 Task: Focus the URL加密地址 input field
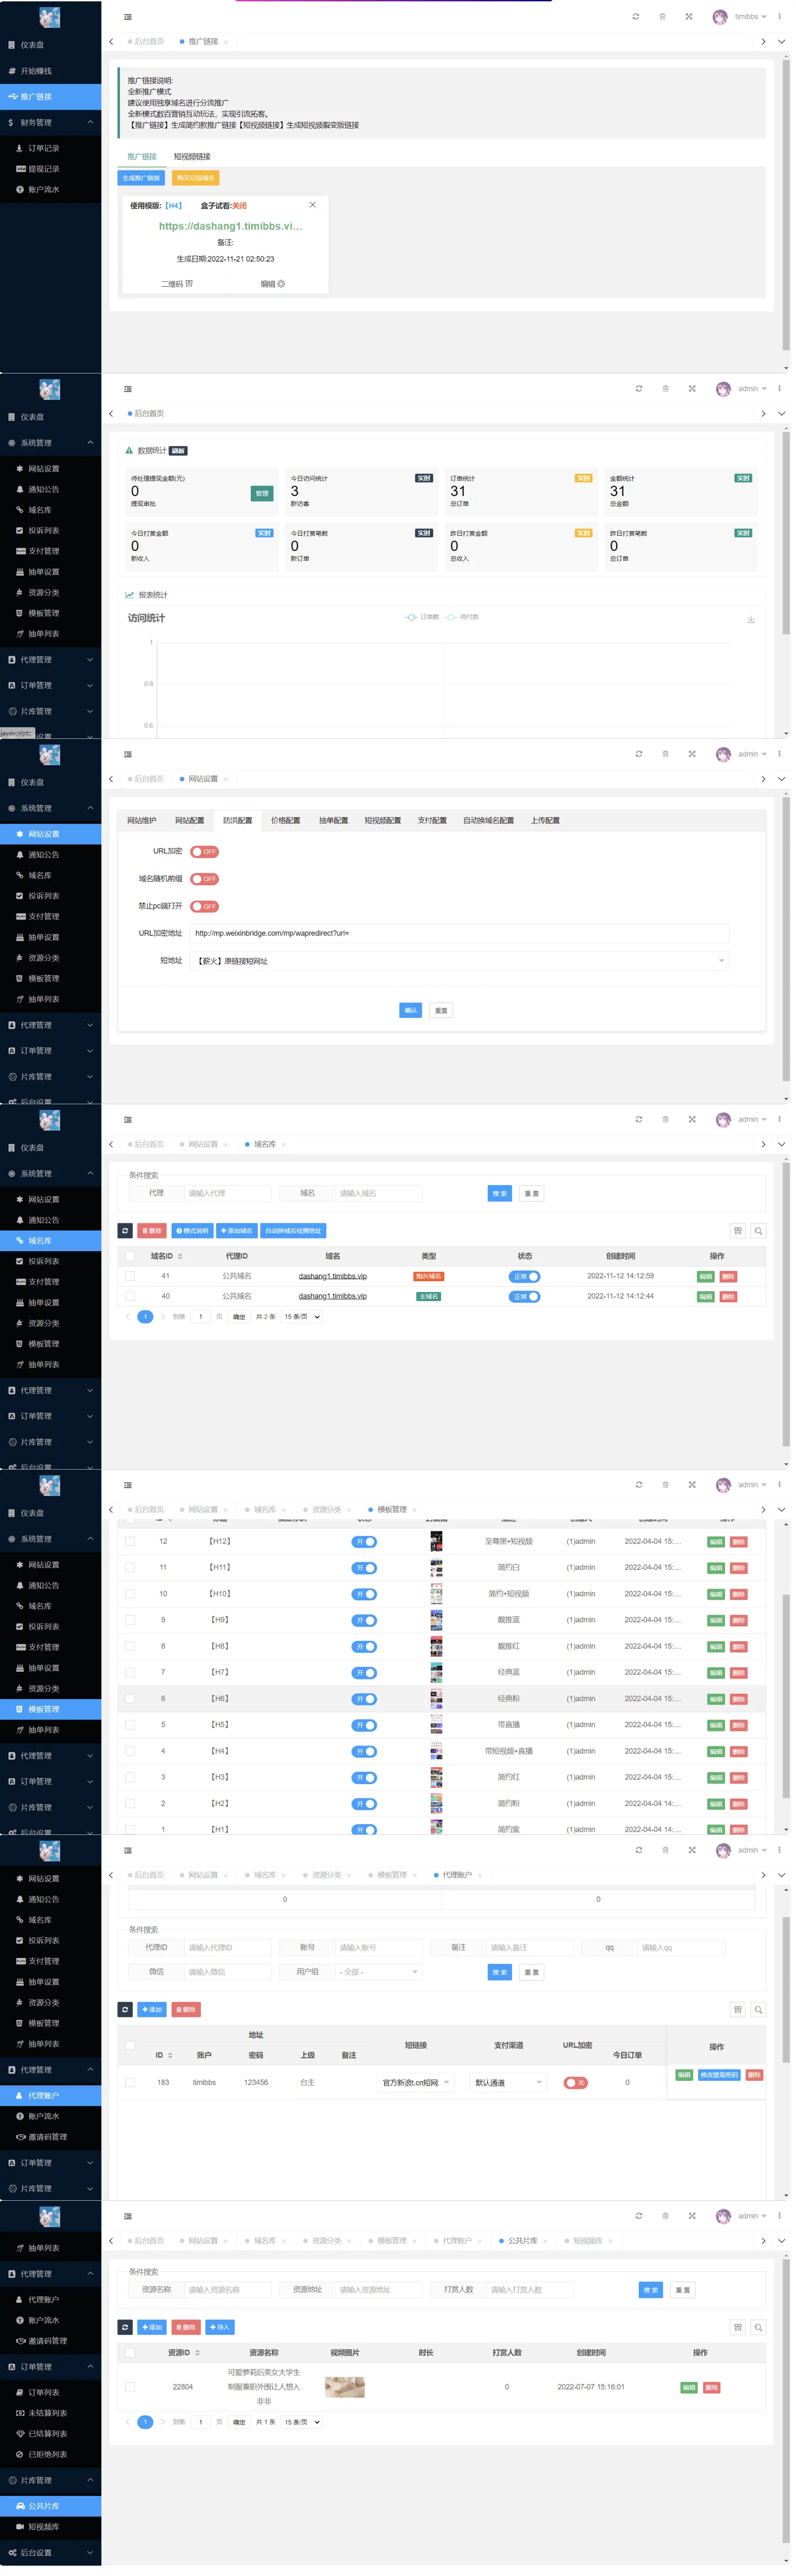(459, 934)
